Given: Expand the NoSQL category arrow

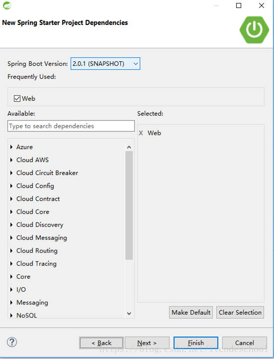Looking at the screenshot, I should [x=11, y=315].
